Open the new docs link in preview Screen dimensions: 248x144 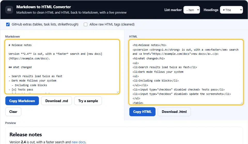click(79, 142)
